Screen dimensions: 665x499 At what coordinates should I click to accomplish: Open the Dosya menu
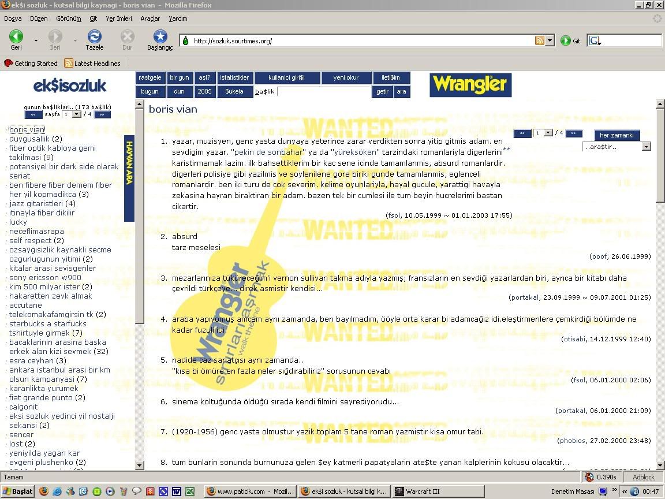coord(13,18)
